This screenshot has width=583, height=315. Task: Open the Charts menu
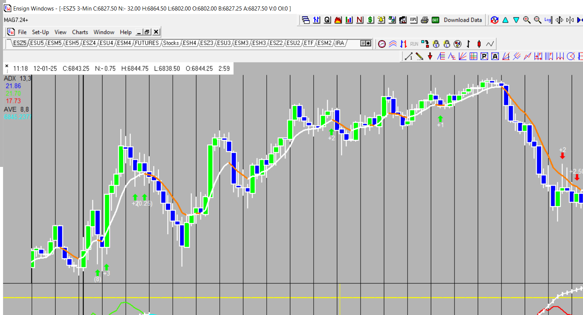(x=80, y=32)
